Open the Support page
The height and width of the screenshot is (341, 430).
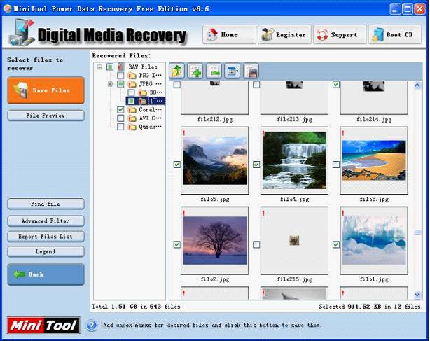click(340, 34)
